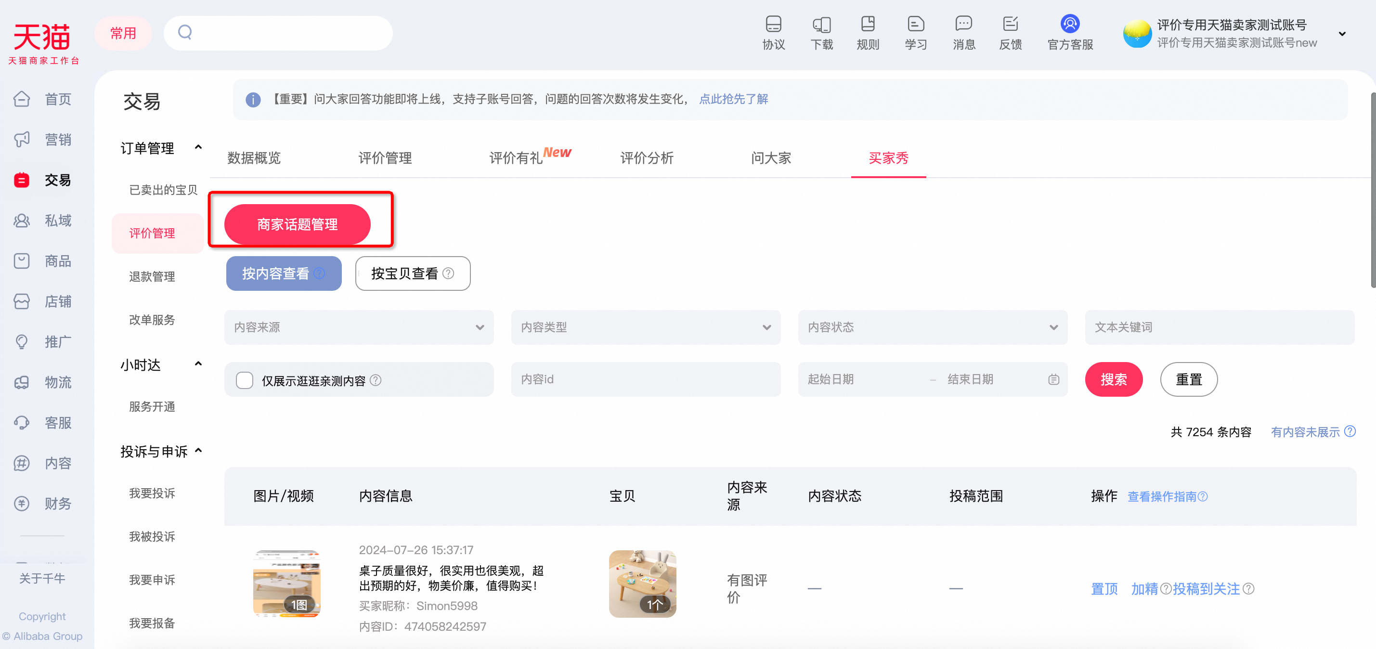This screenshot has width=1376, height=649.
Task: Click the page vertical scrollbar
Action: [x=1373, y=190]
